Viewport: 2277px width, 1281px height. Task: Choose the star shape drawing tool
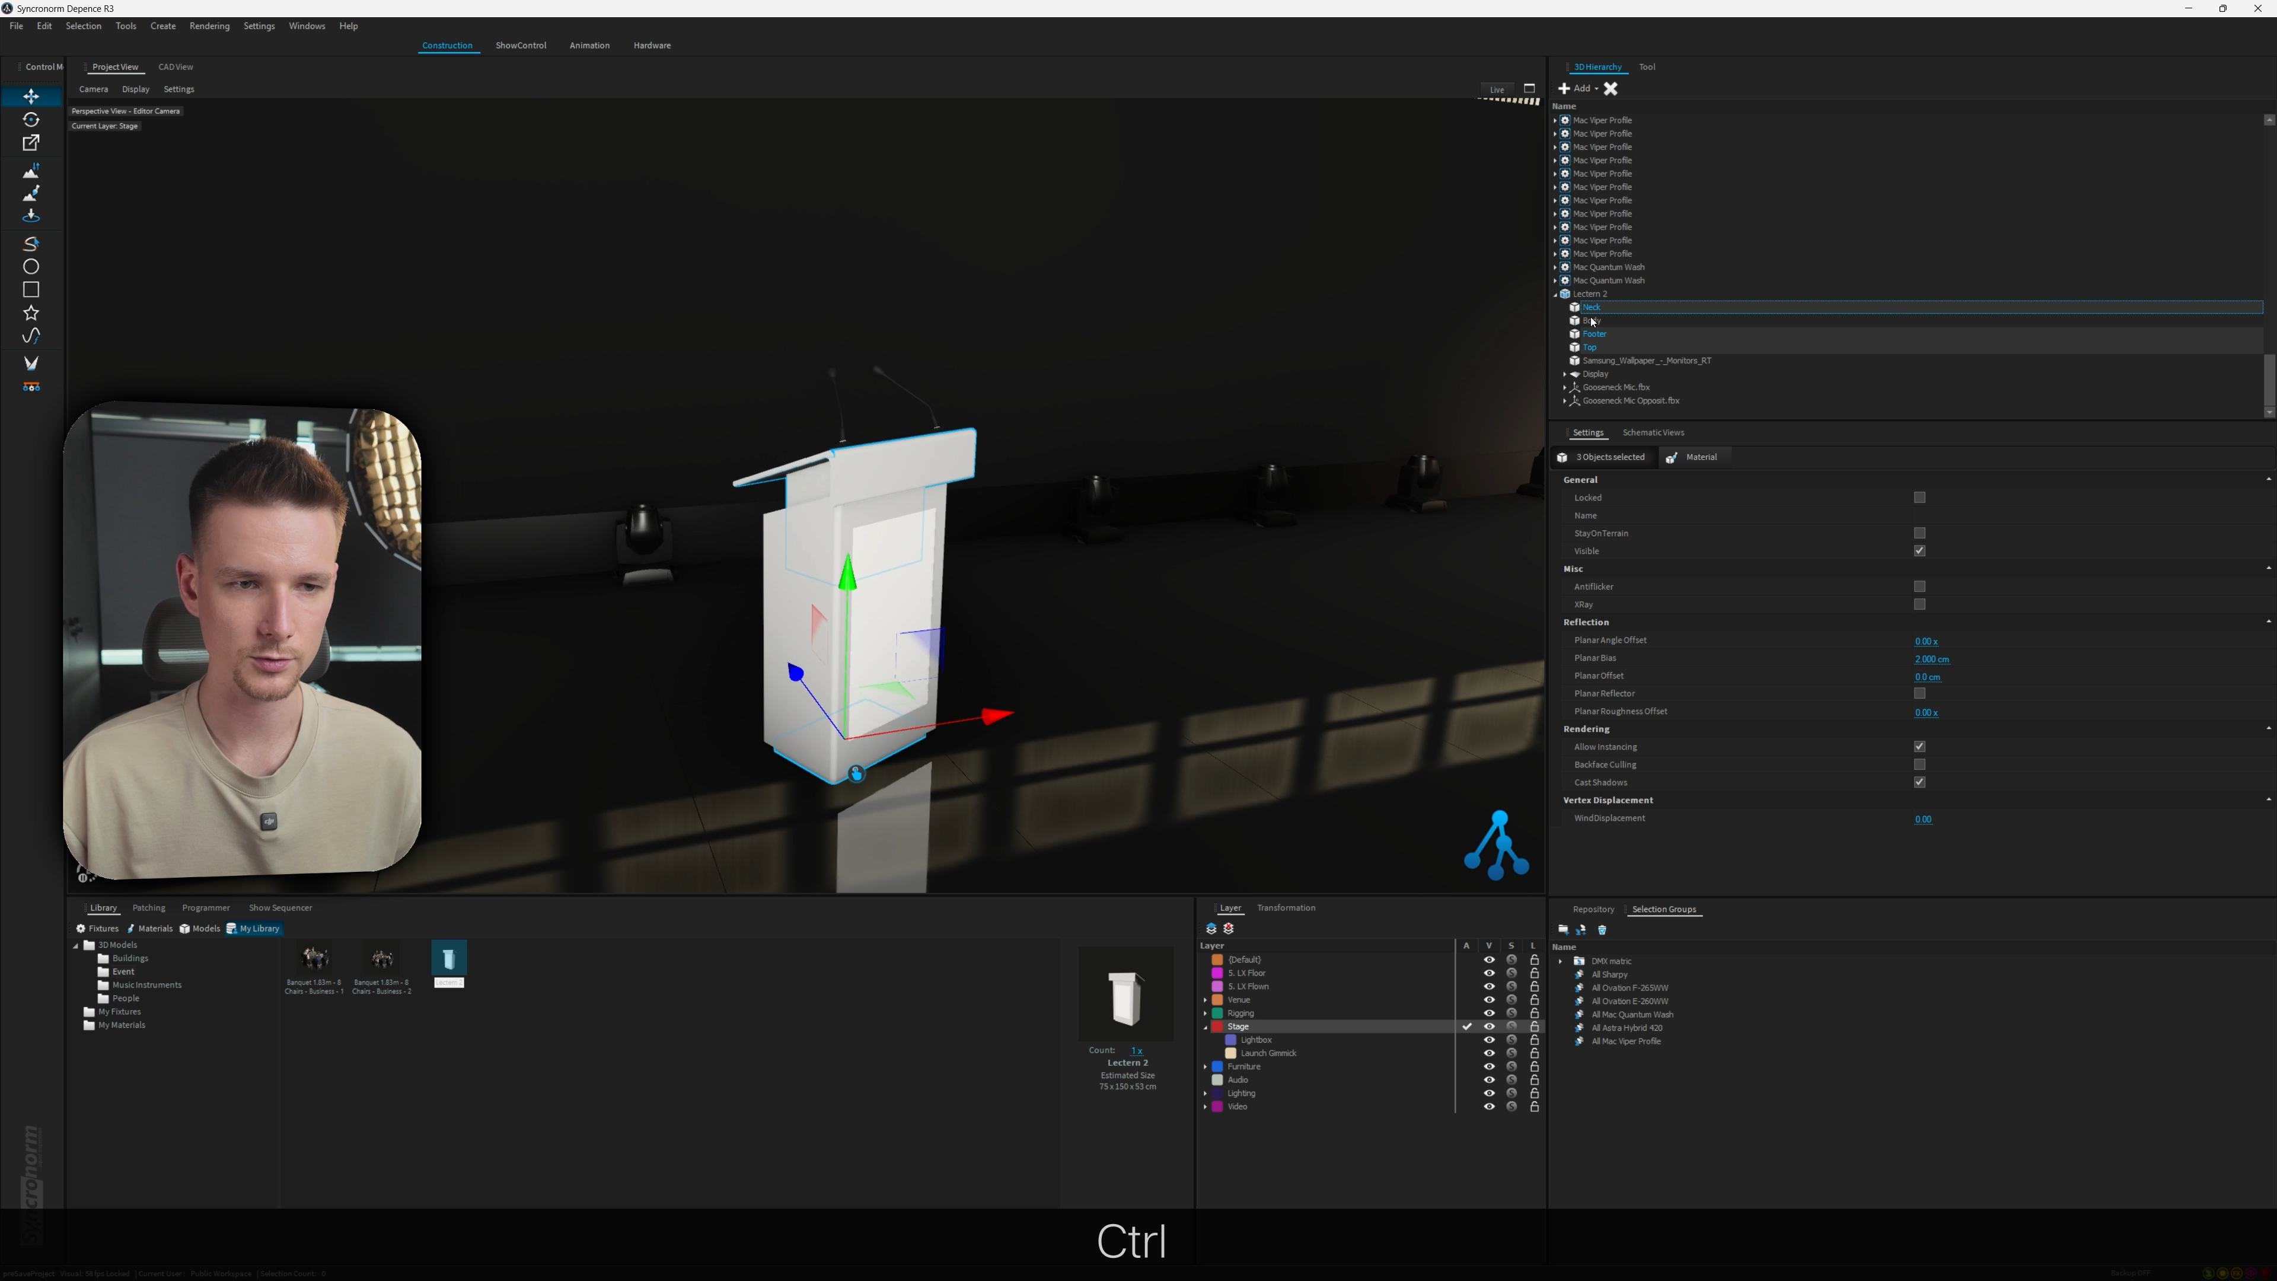click(31, 313)
